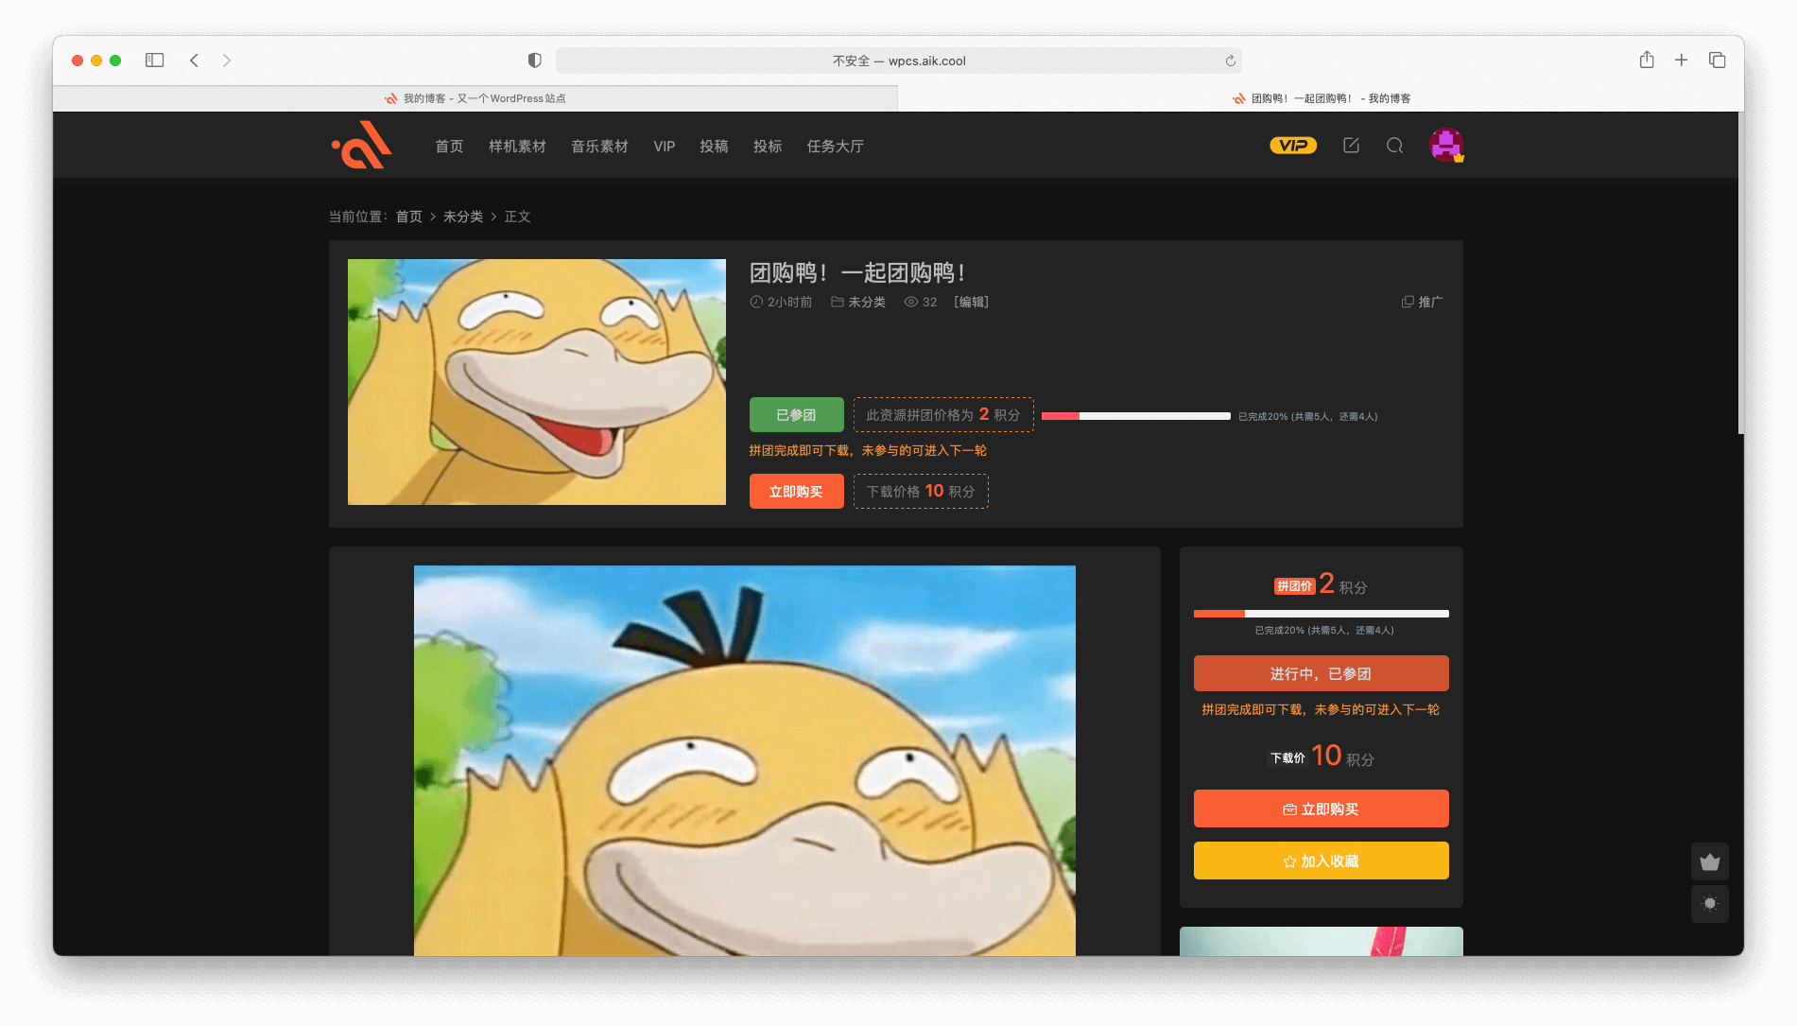The height and width of the screenshot is (1026, 1797).
Task: Toggle light mode sun button
Action: coord(1709,903)
